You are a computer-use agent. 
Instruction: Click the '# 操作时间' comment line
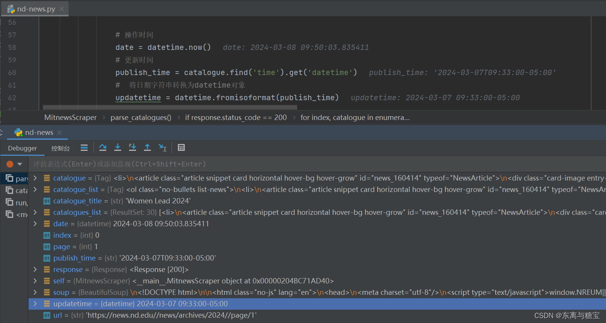134,35
